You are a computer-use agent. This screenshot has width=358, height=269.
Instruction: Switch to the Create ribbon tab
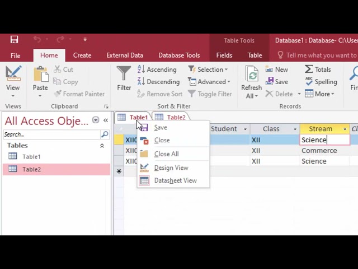82,55
